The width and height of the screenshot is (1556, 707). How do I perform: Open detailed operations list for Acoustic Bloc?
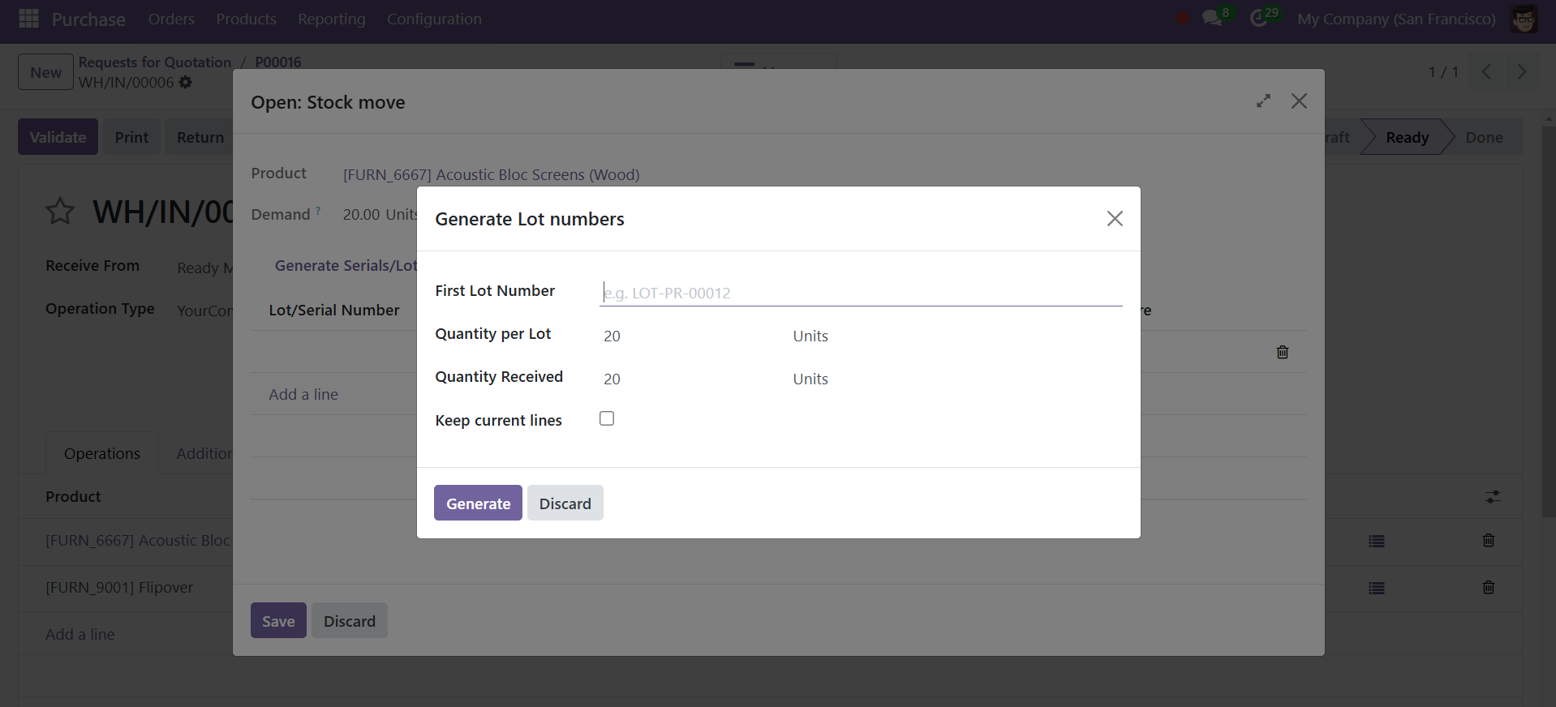pyautogui.click(x=1377, y=541)
